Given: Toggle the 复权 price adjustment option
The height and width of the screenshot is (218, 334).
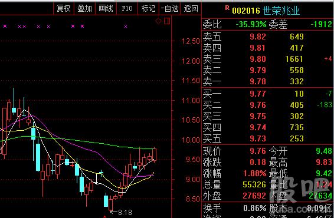Looking at the screenshot, I should pos(64,8).
